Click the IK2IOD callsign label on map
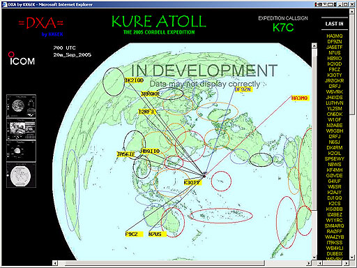 (x=134, y=80)
